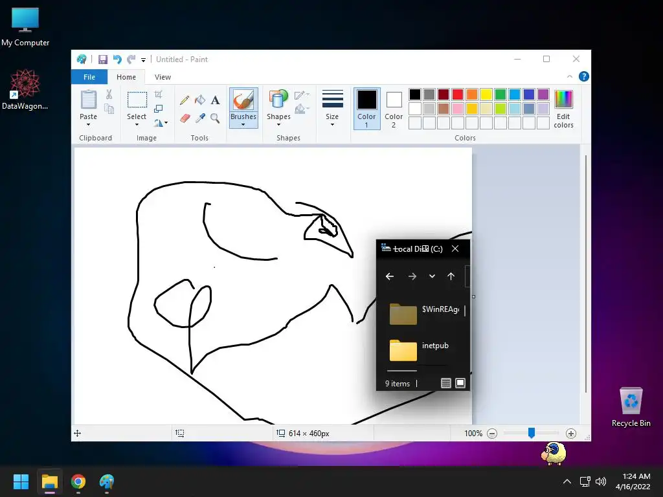The height and width of the screenshot is (497, 663).
Task: Open the File menu
Action: [x=89, y=77]
